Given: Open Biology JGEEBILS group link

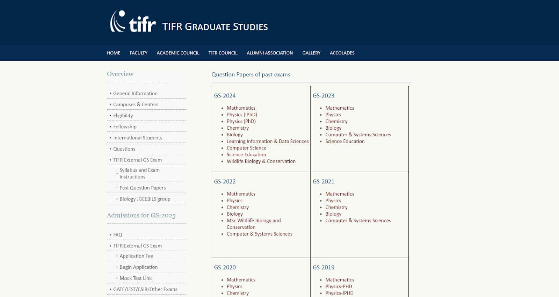Looking at the screenshot, I should 145,199.
